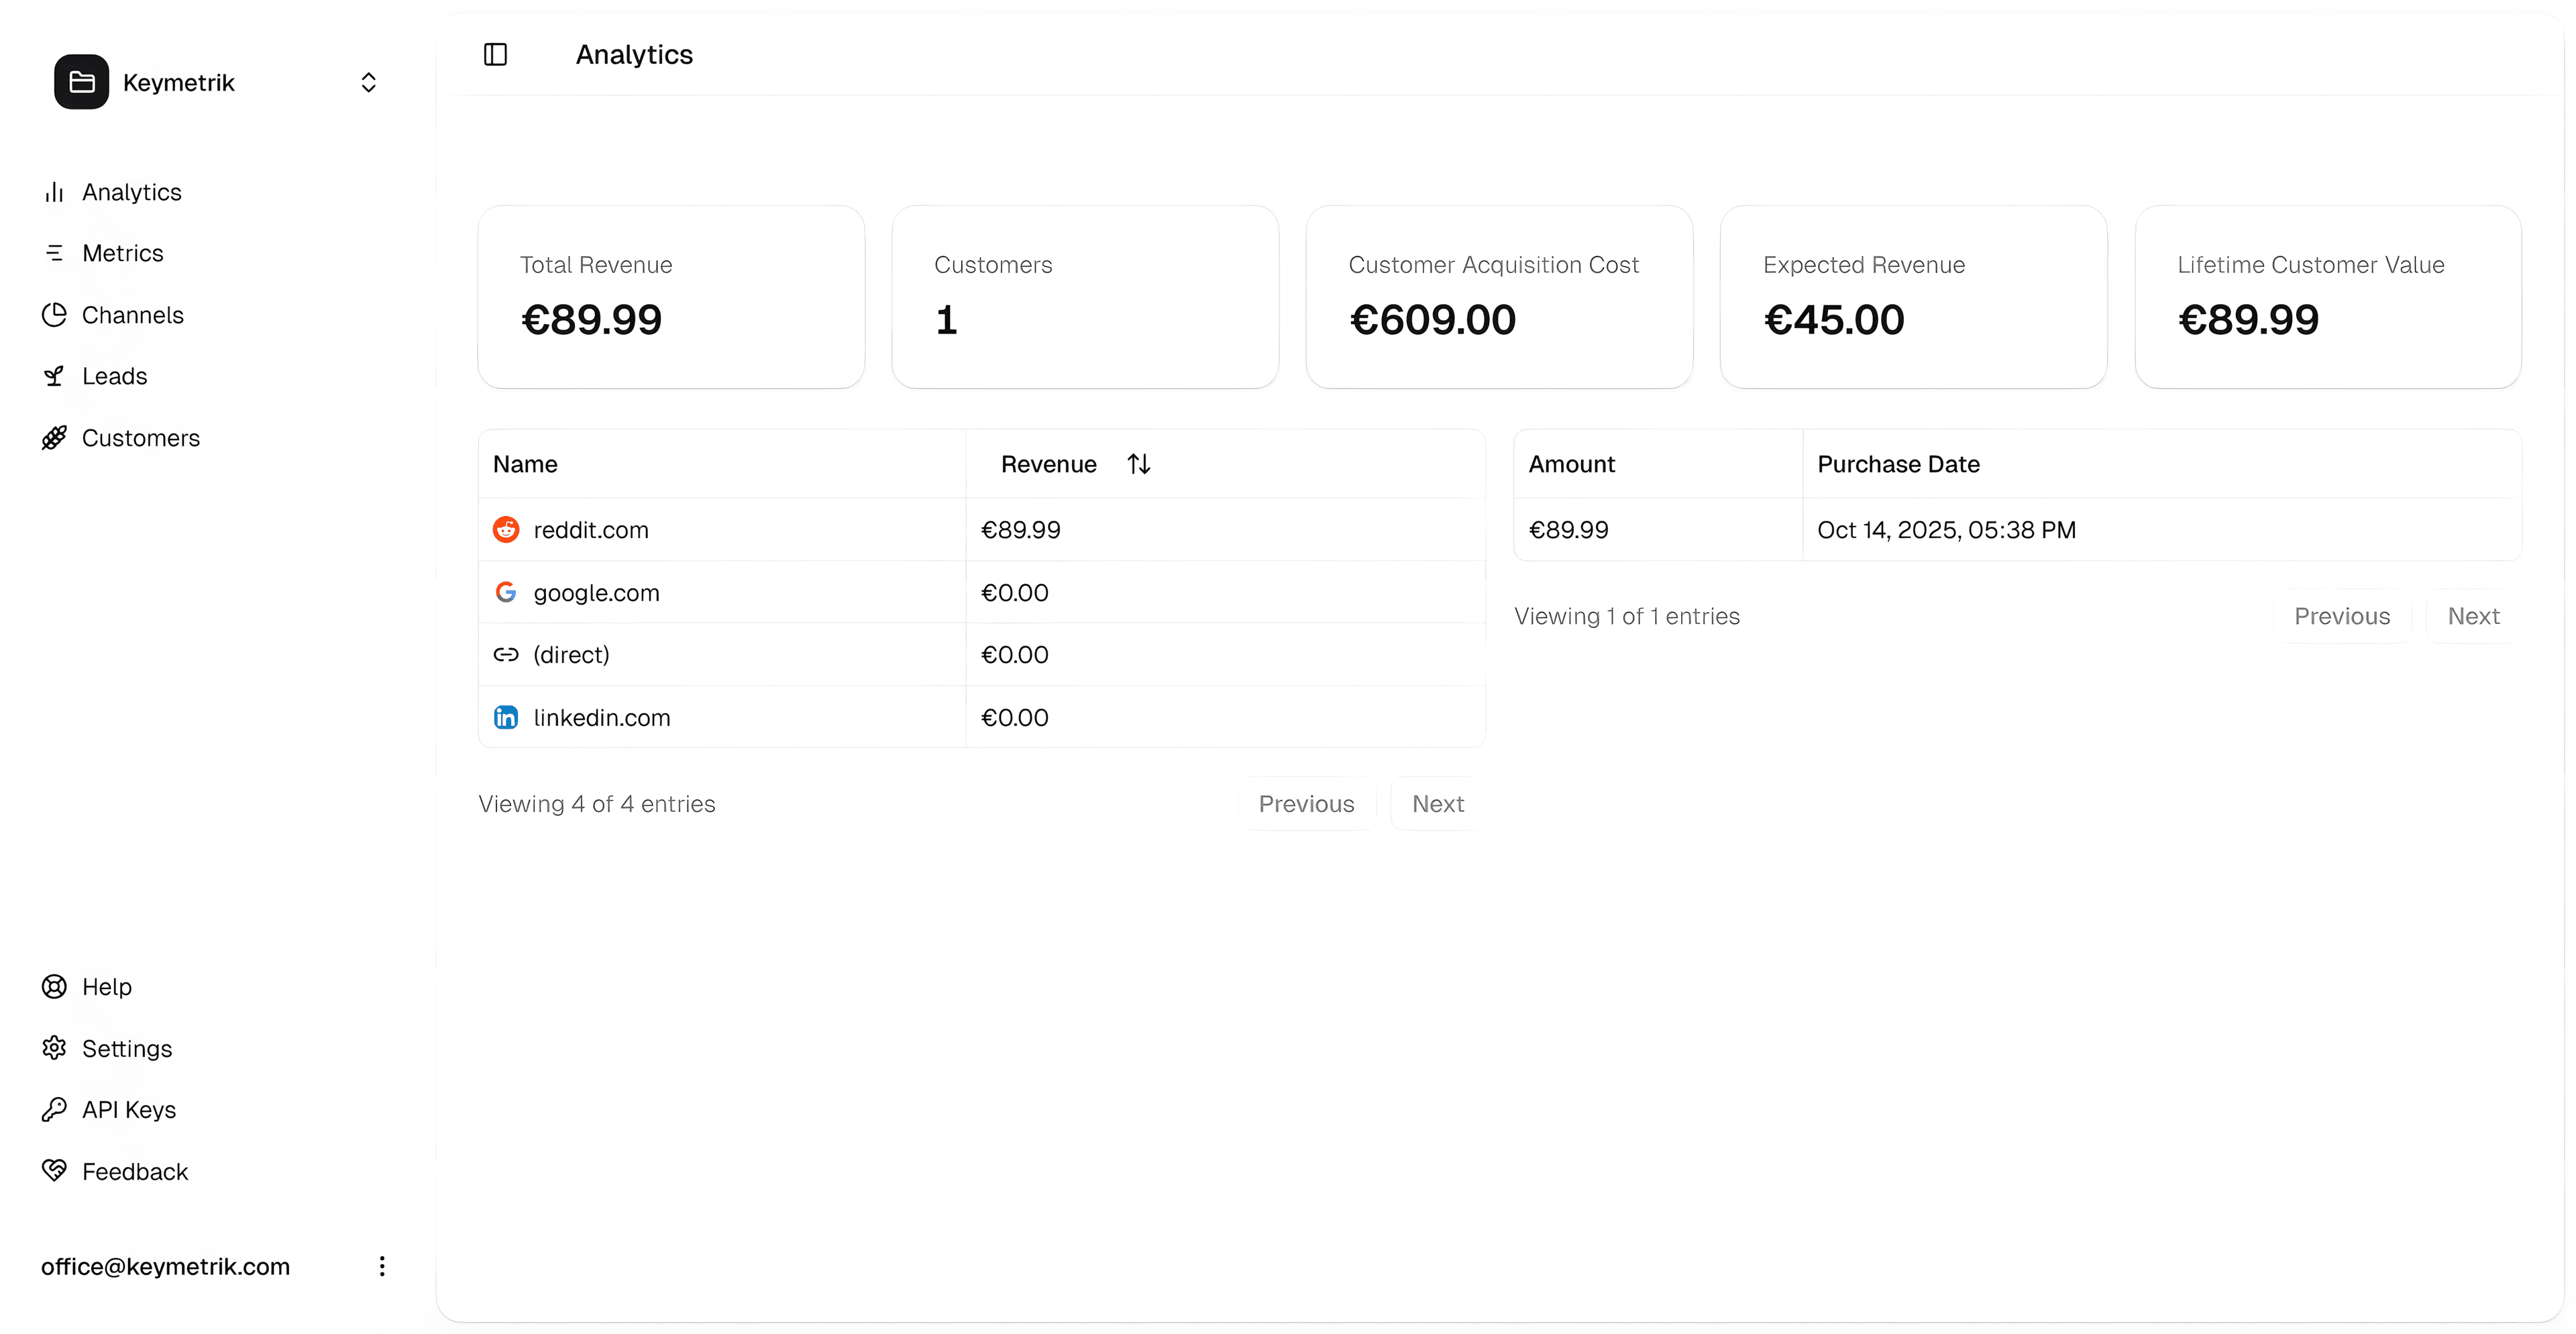Viewport: 2576px width, 1334px height.
Task: Select the google.com channel row
Action: tap(596, 593)
